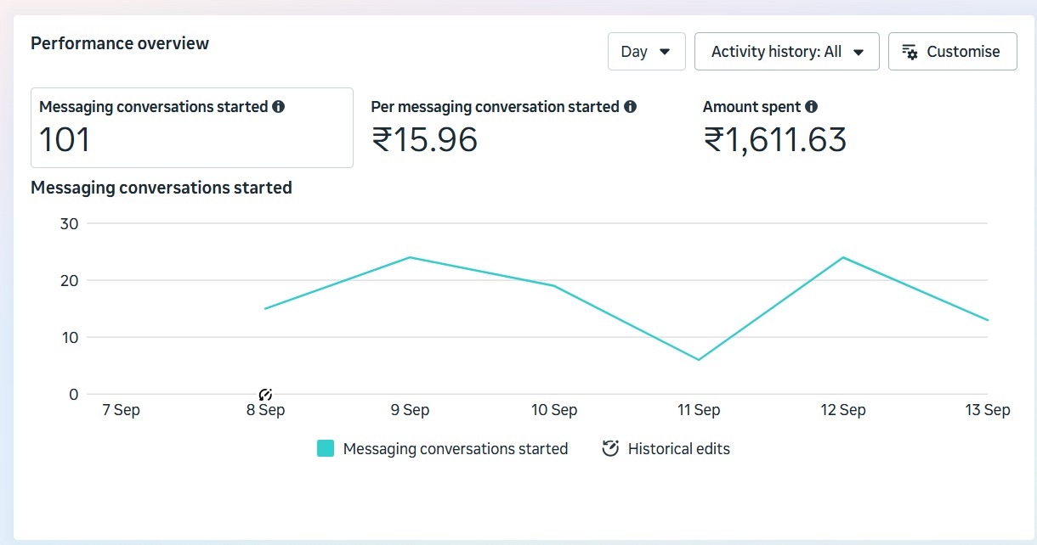Click the Customise button
Image resolution: width=1037 pixels, height=545 pixels.
(x=952, y=52)
